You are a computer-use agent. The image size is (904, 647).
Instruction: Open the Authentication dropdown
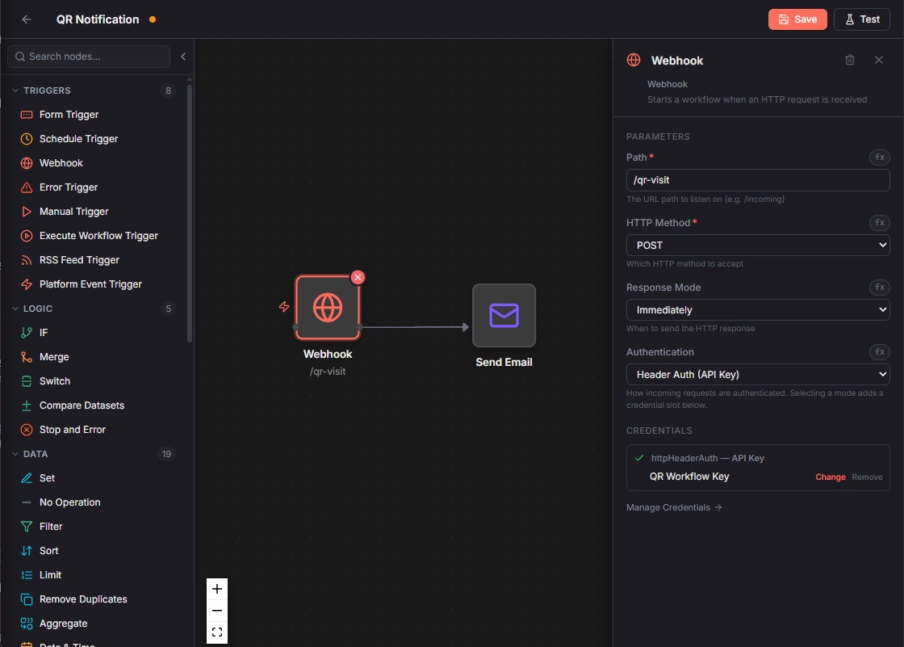758,375
